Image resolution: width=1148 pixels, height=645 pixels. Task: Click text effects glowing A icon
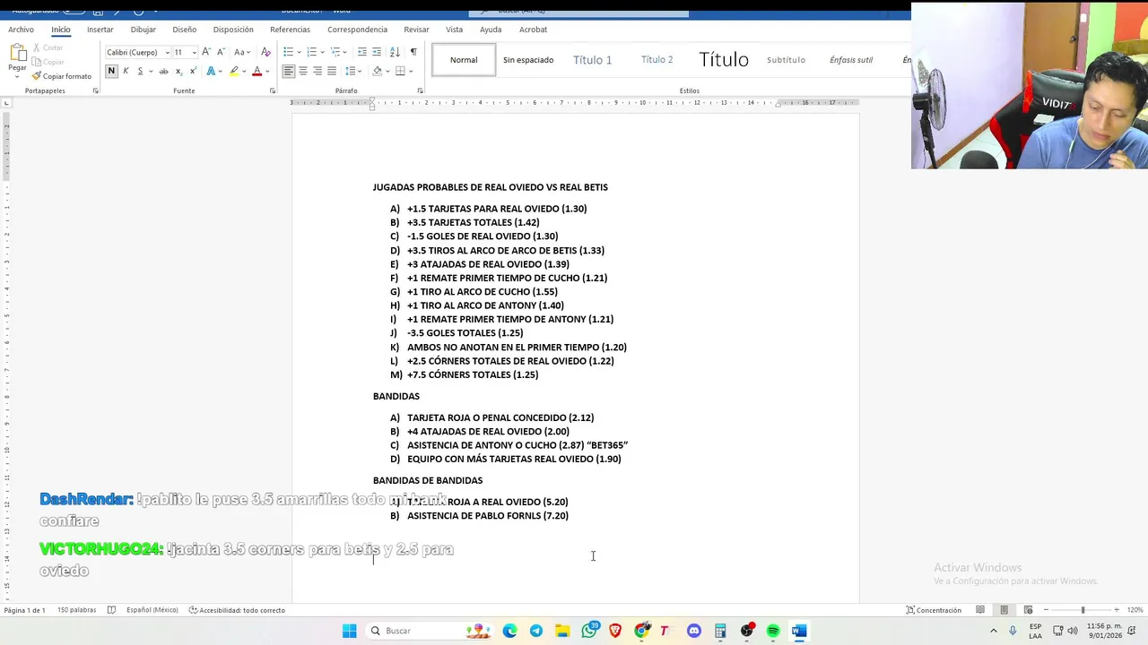coord(212,71)
